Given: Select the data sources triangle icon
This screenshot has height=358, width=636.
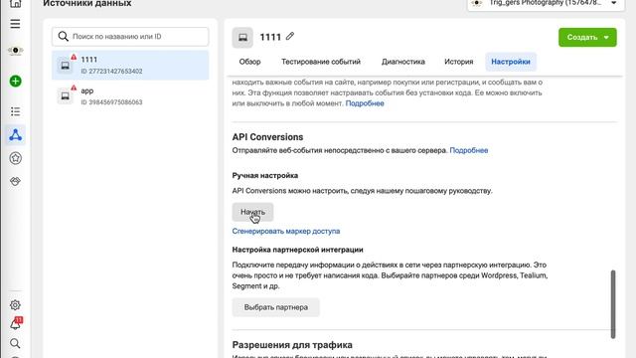Looking at the screenshot, I should click(x=15, y=135).
